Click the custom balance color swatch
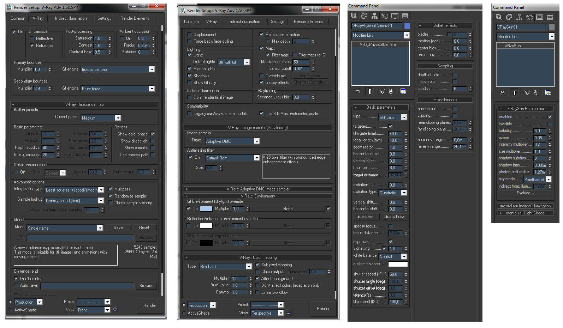Image resolution: width=563 pixels, height=328 pixels. [x=398, y=264]
